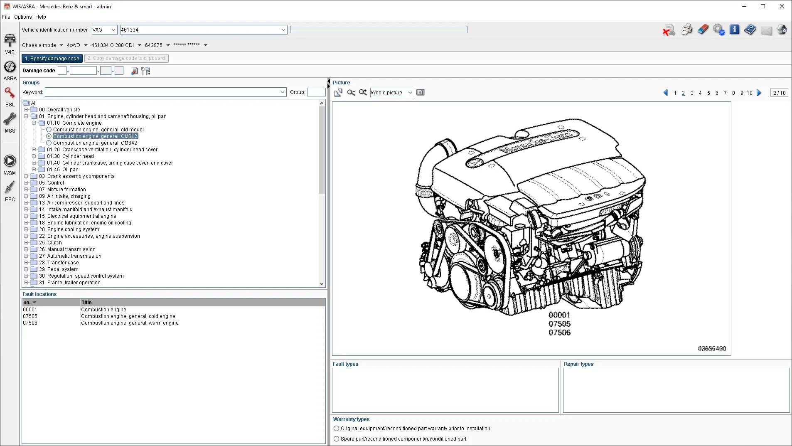Zoom in on the engine picture
The height and width of the screenshot is (446, 792).
(363, 93)
